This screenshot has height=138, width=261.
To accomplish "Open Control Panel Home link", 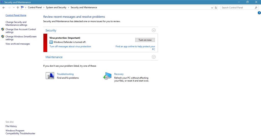I will pos(16,15).
